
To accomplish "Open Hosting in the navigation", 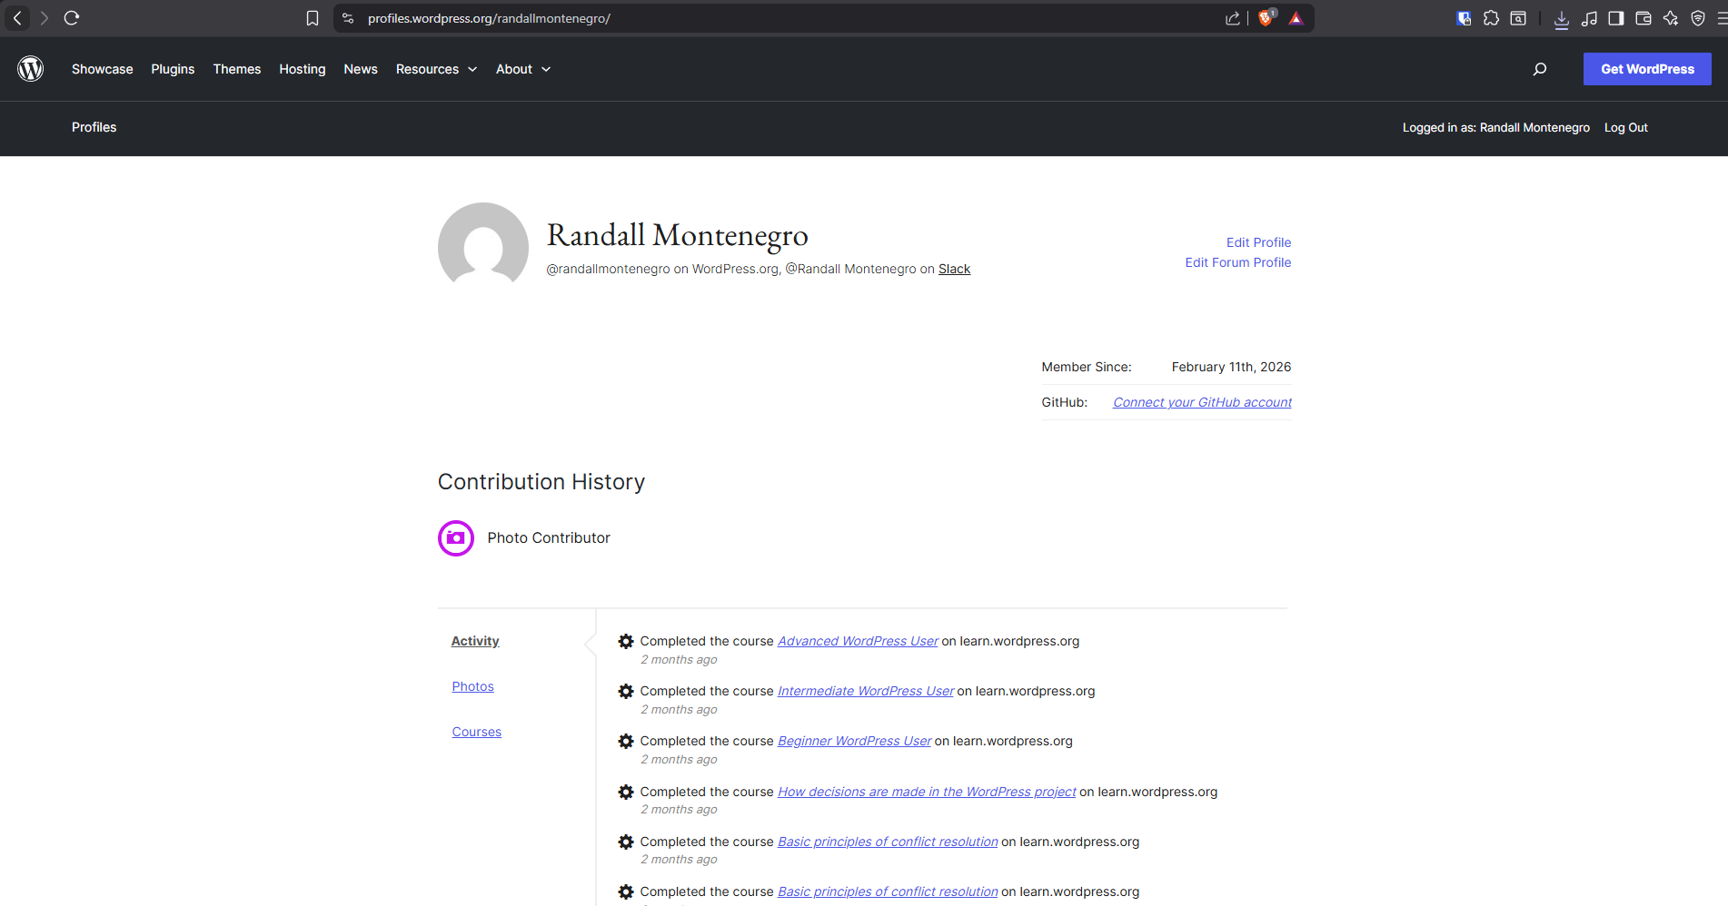I will click(x=303, y=69).
